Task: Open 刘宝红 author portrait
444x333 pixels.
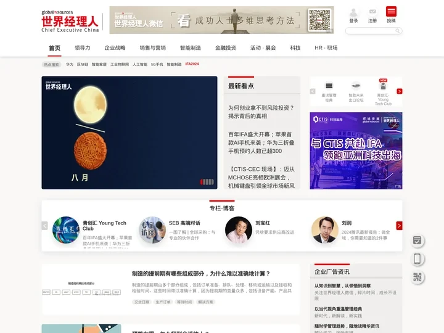Action: (239, 230)
